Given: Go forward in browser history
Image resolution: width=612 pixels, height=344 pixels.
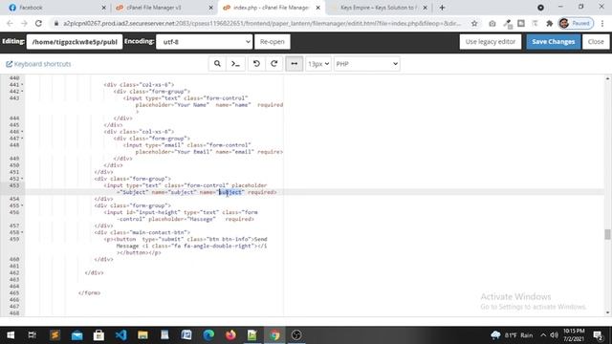Looking at the screenshot, I should pyautogui.click(x=24, y=23).
